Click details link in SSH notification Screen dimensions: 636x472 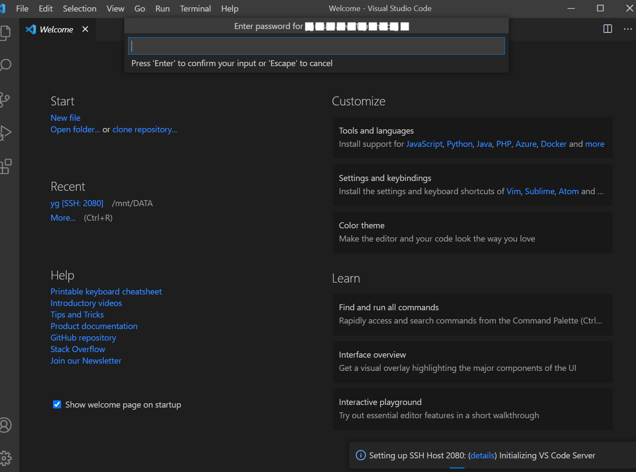coord(483,455)
